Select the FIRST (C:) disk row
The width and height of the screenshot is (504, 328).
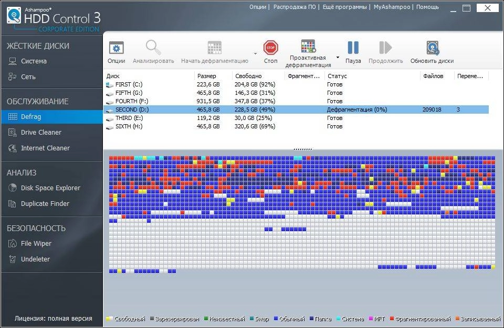point(297,84)
